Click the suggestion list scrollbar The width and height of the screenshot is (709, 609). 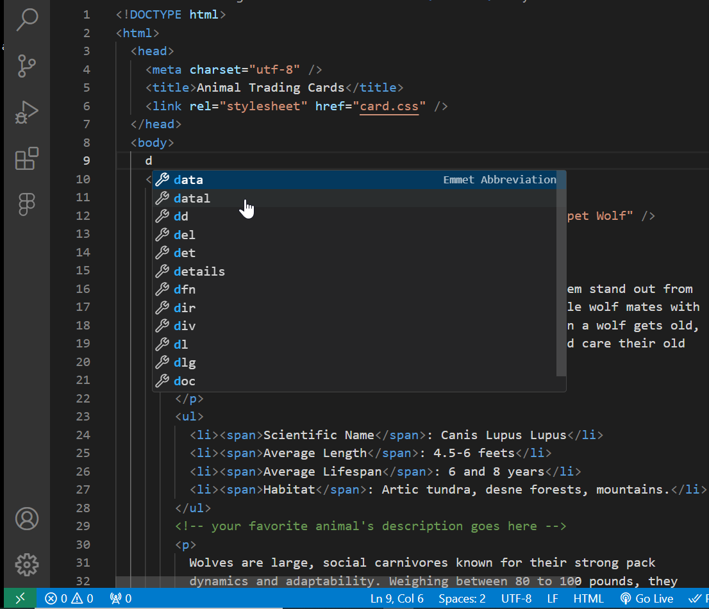point(561,274)
